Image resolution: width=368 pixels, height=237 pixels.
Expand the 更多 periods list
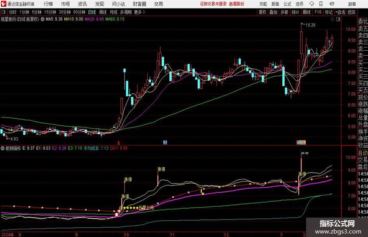tap(139, 12)
